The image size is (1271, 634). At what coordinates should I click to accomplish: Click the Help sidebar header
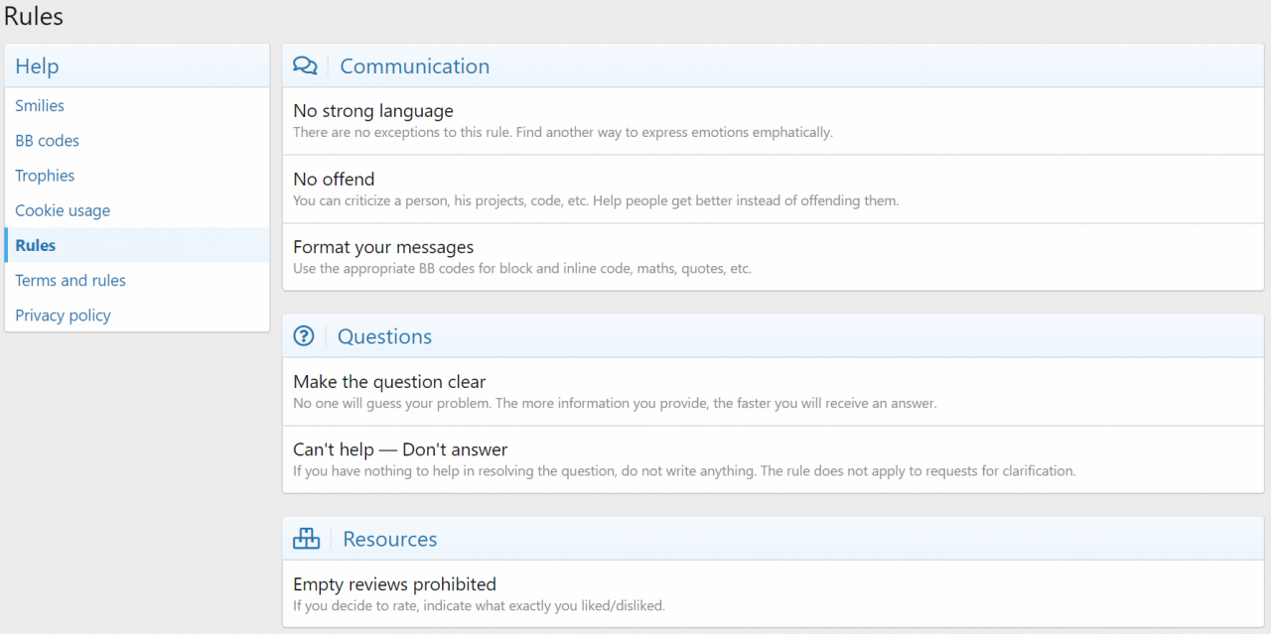point(37,66)
